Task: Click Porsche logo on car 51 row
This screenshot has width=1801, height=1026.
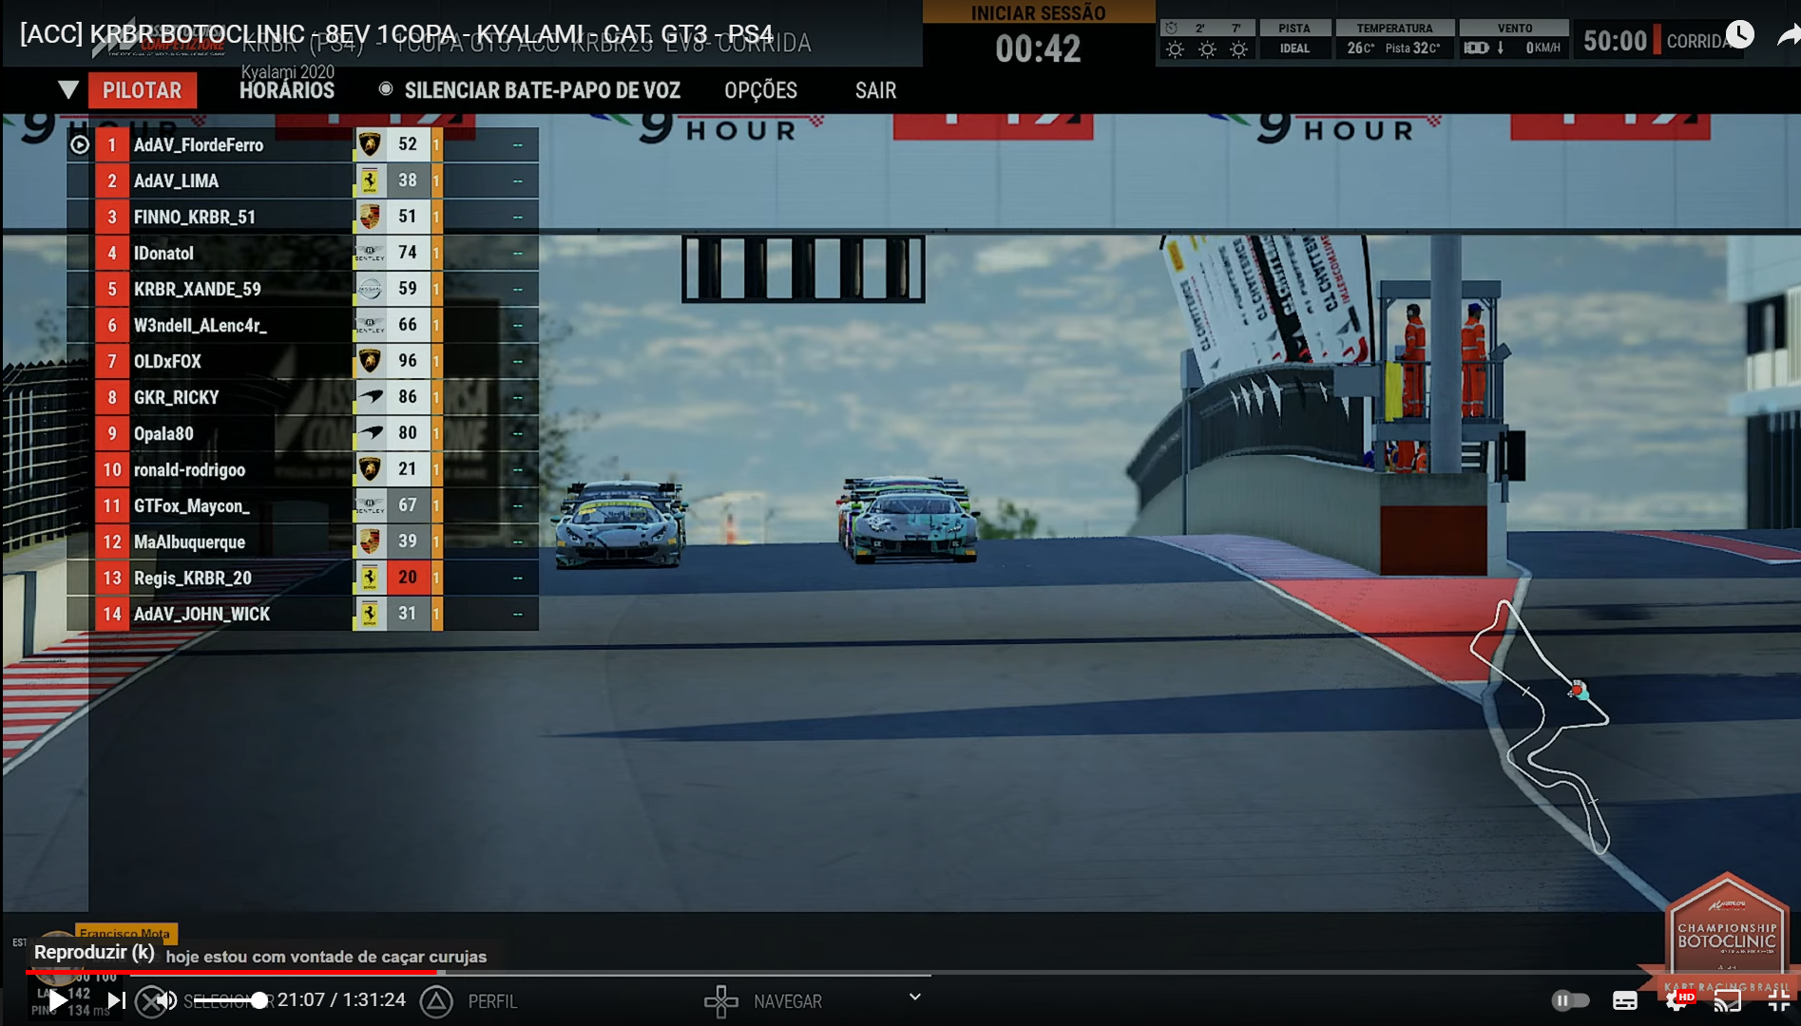Action: (x=370, y=217)
